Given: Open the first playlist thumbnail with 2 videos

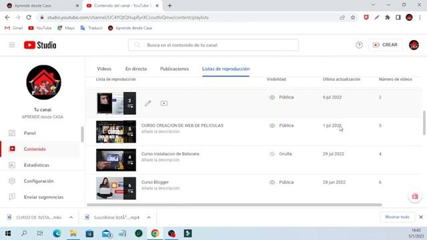Looking at the screenshot, I should click(116, 103).
